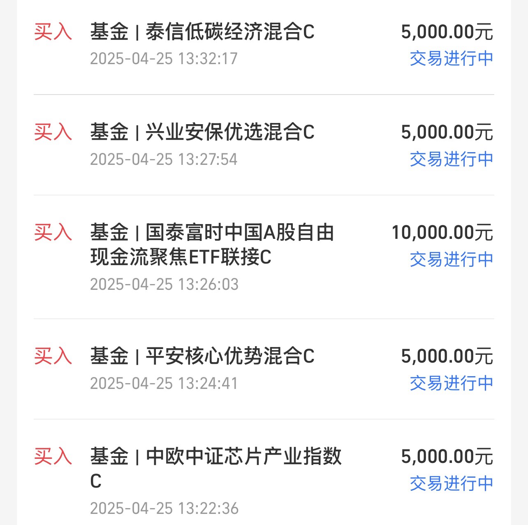Open 兴业安保优选混合C transaction record

tap(264, 145)
